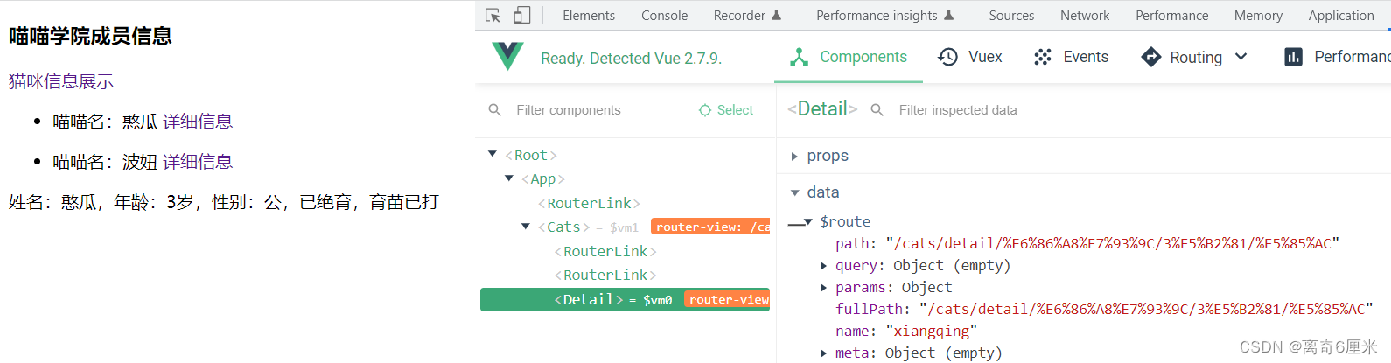This screenshot has height=363, width=1391.
Task: Toggle the device toolbar icon
Action: pyautogui.click(x=521, y=15)
